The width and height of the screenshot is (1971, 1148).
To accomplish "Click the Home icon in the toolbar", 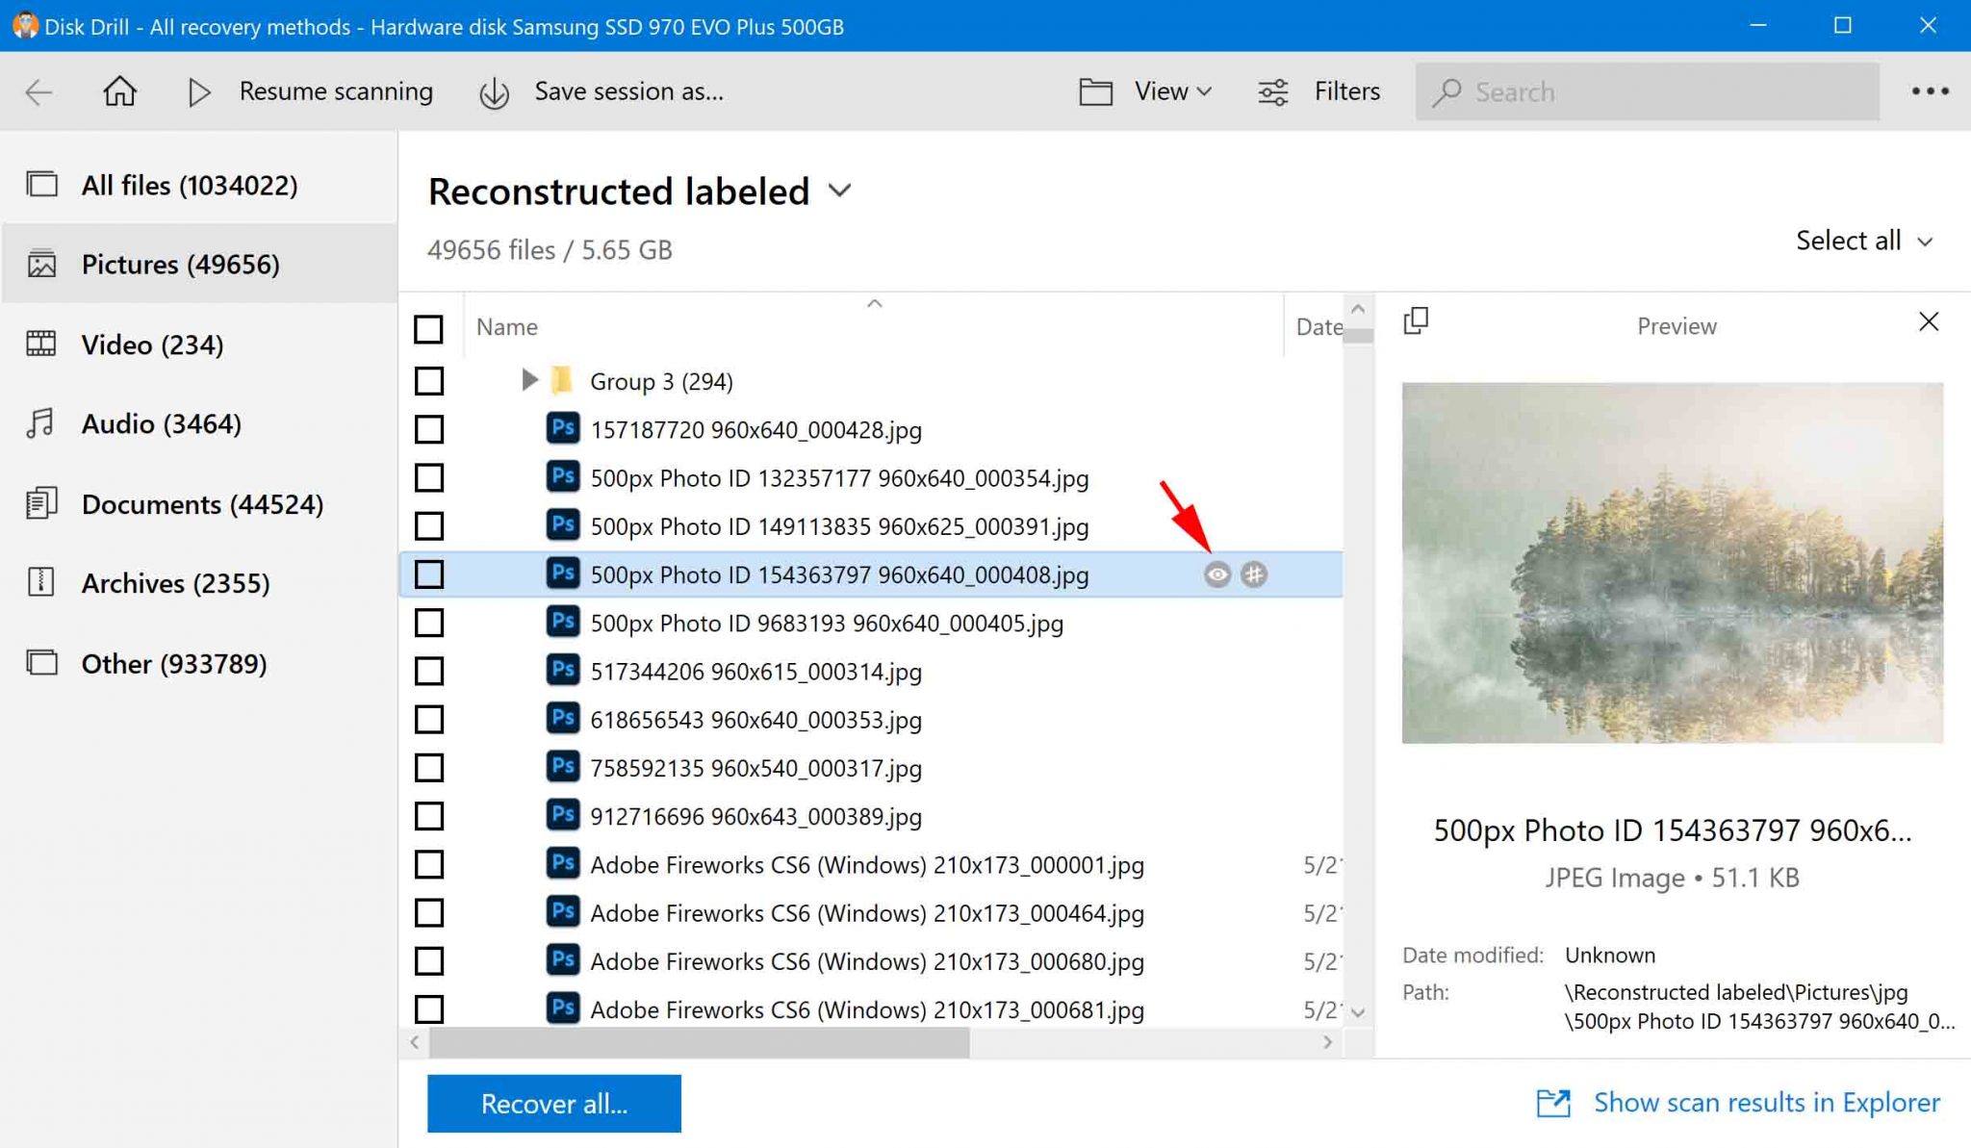I will coord(119,90).
